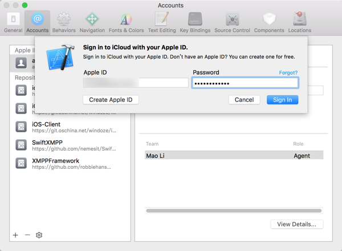Open Locations preferences pane

[x=300, y=23]
